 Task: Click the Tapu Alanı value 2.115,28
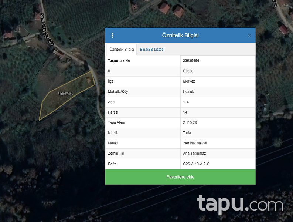tap(191, 122)
